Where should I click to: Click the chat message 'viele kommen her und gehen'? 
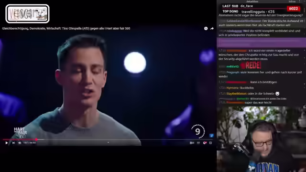pos(260,75)
